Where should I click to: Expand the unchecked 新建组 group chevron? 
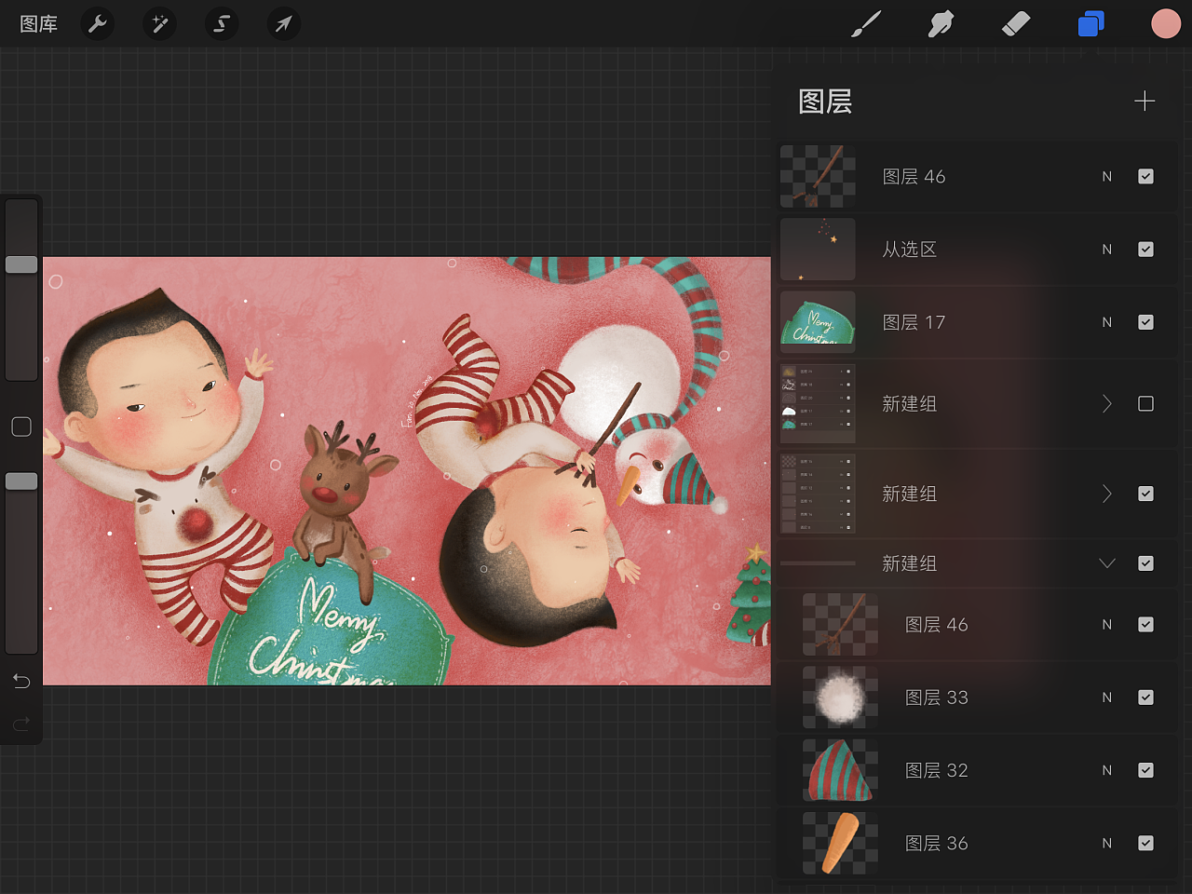tap(1107, 403)
